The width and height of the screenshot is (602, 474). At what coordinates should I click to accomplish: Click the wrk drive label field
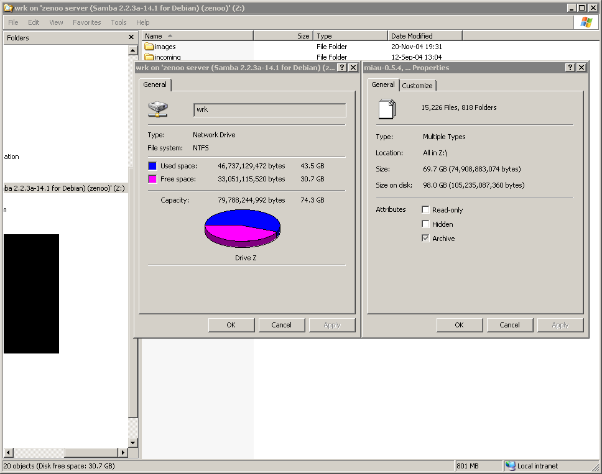tap(269, 110)
